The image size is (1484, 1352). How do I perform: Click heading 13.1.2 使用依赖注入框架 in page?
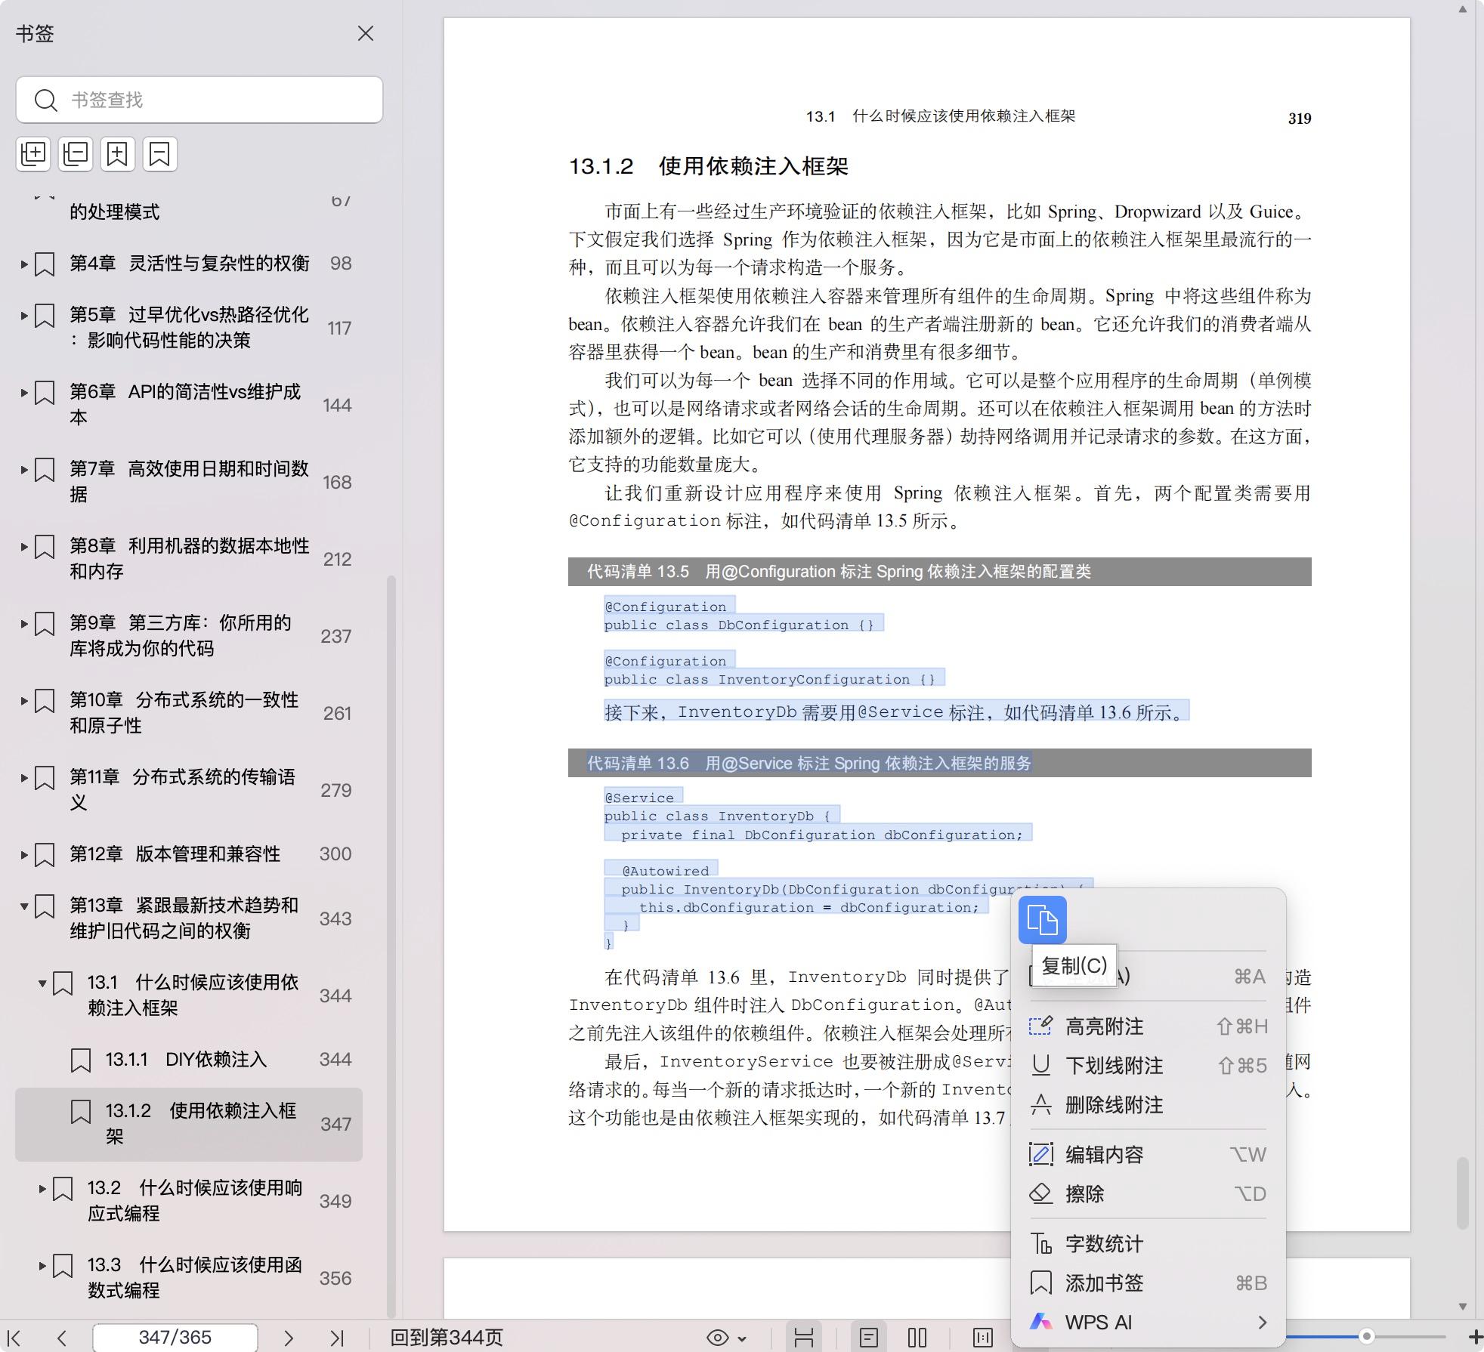pos(708,166)
